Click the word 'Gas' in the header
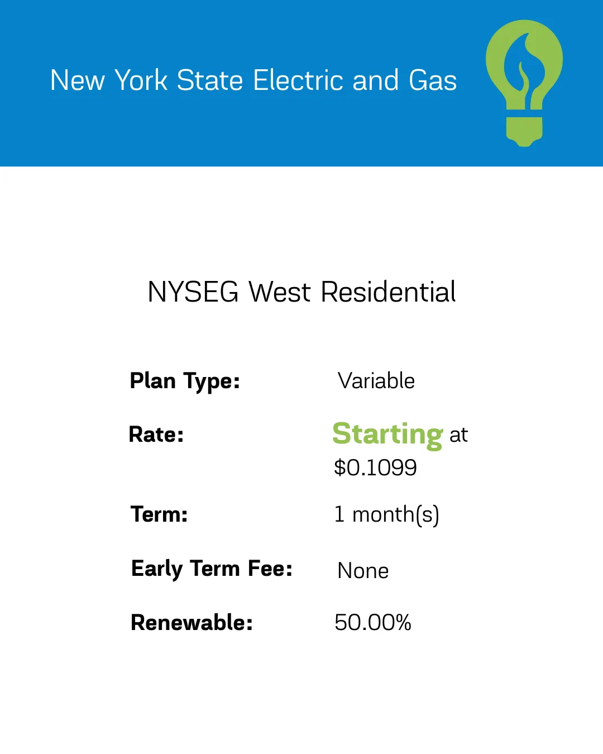The width and height of the screenshot is (603, 754). point(433,80)
